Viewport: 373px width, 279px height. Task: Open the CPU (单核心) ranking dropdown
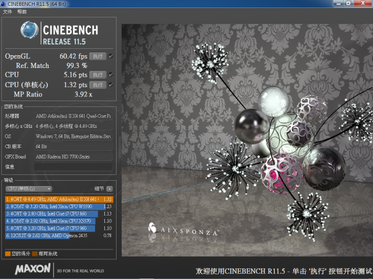click(x=29, y=189)
